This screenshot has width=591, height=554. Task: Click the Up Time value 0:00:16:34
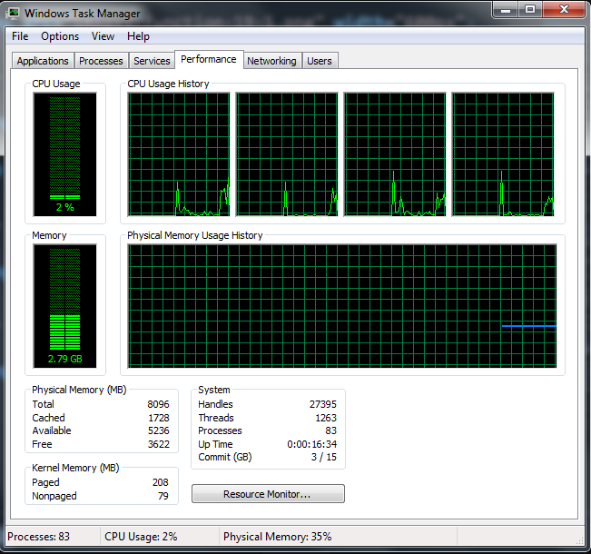coord(312,444)
